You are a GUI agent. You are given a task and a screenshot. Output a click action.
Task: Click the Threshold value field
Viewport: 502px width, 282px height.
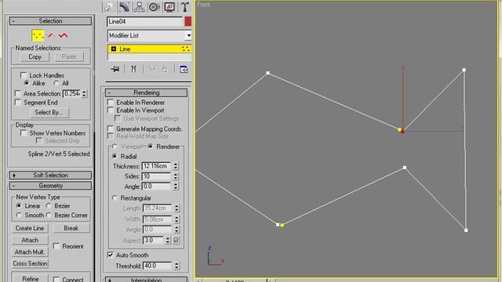point(158,266)
